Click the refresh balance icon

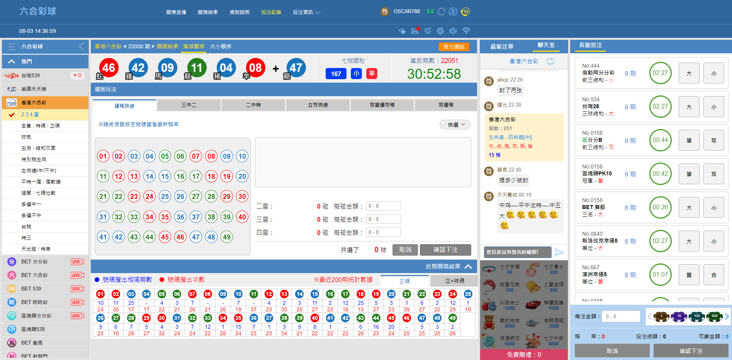(x=441, y=12)
